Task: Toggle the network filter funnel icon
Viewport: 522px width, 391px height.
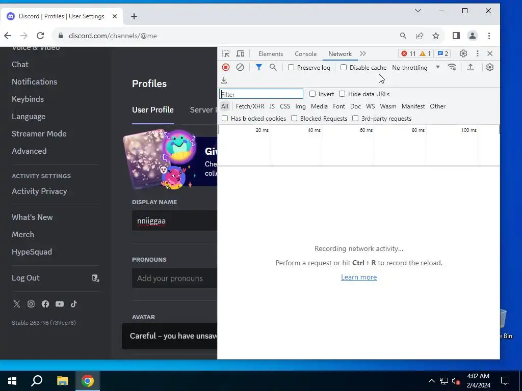Action: [x=258, y=67]
